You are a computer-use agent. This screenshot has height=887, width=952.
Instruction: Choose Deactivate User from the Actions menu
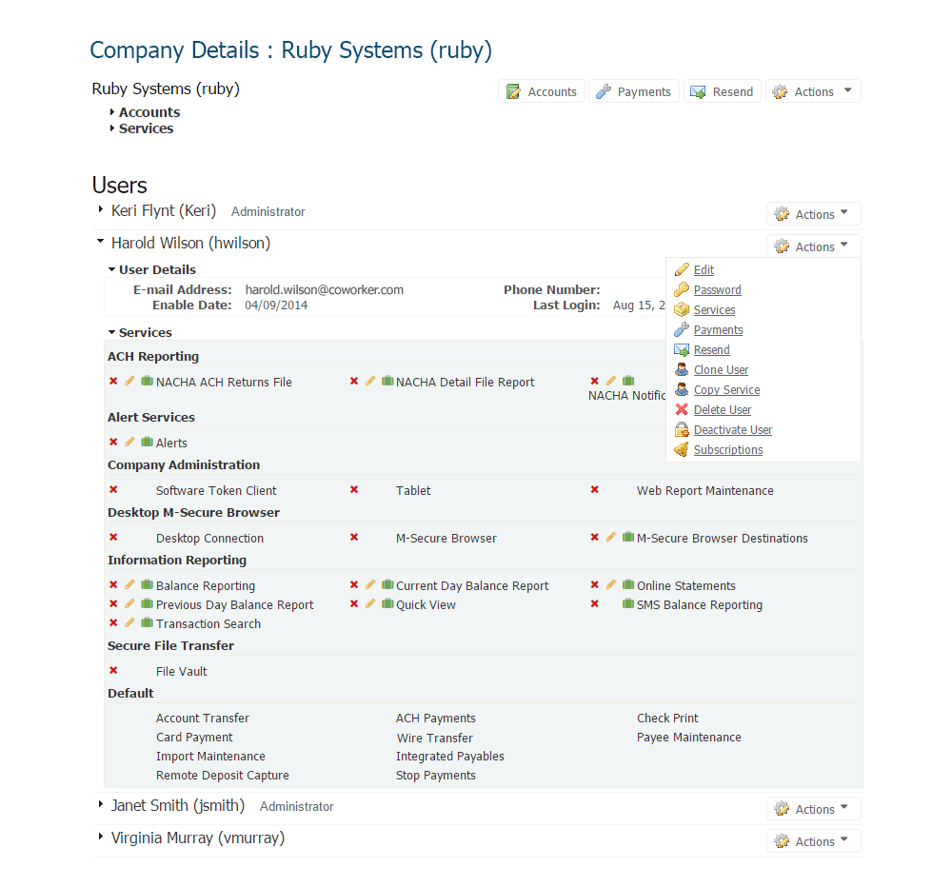click(733, 430)
